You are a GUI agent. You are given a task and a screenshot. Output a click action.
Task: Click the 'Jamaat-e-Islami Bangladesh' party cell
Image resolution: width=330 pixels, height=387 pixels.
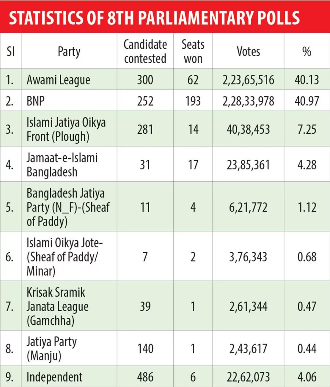click(x=69, y=164)
